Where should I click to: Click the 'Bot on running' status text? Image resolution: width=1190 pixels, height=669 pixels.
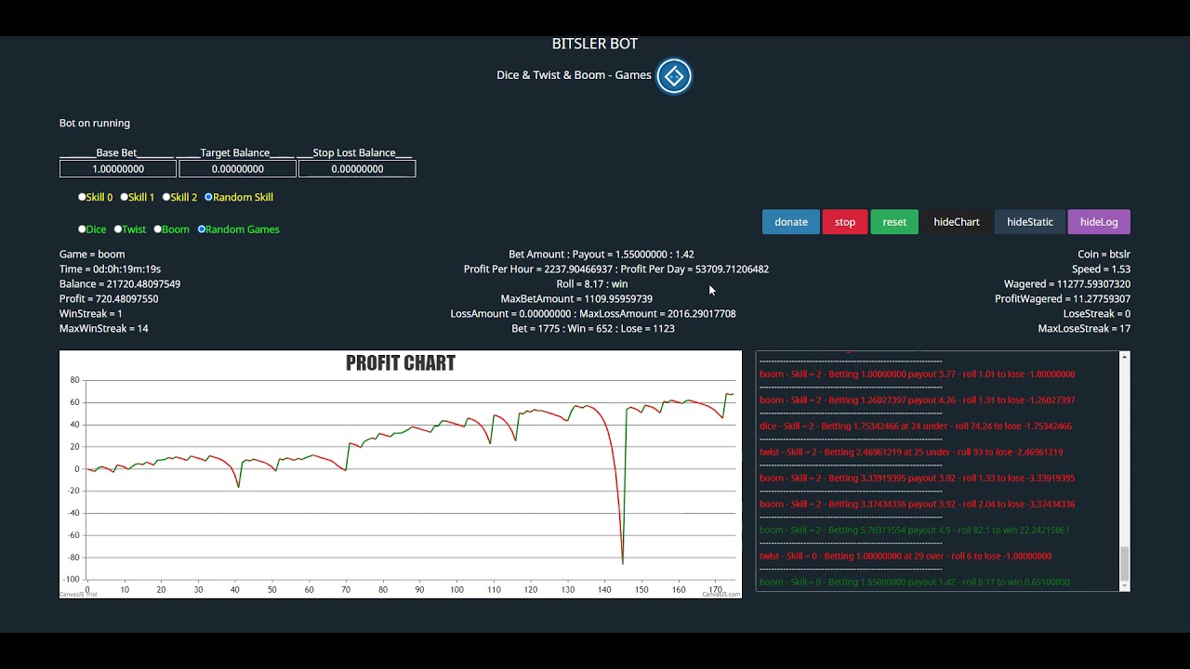coord(95,123)
